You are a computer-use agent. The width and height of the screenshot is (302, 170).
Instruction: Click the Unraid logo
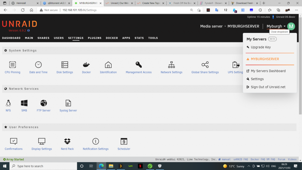19,24
